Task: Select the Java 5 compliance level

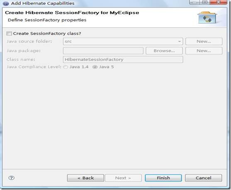Action: click(x=95, y=67)
